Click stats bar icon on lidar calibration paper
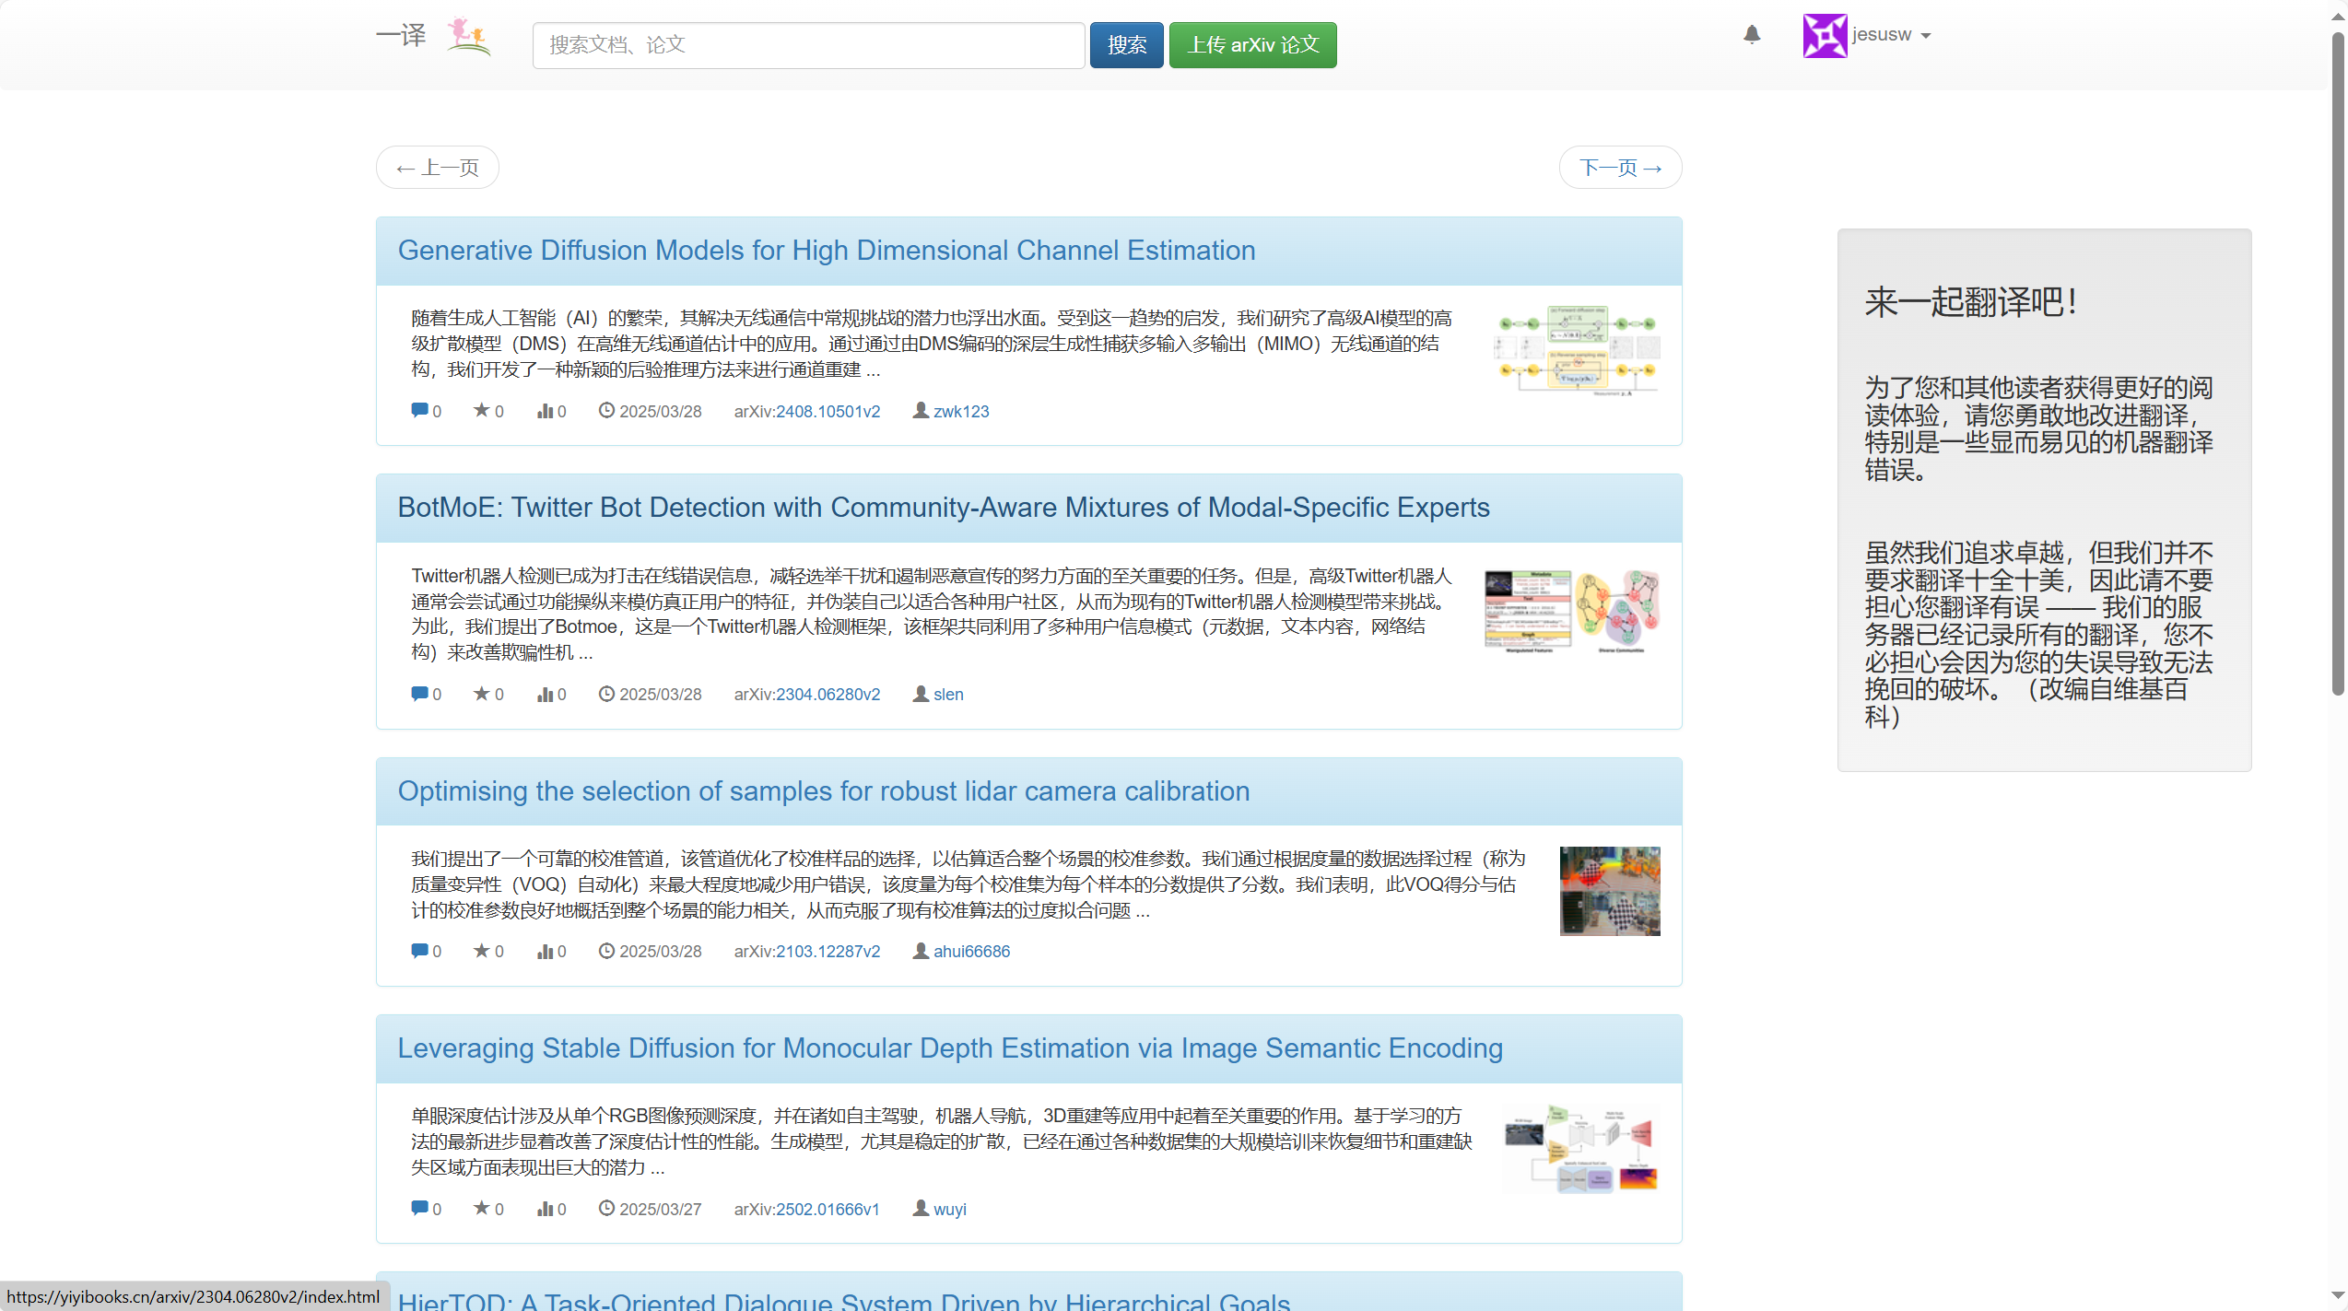The image size is (2348, 1311). (x=545, y=951)
